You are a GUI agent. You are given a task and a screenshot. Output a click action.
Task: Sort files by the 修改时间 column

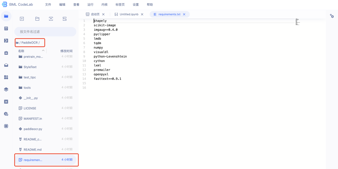click(x=66, y=51)
